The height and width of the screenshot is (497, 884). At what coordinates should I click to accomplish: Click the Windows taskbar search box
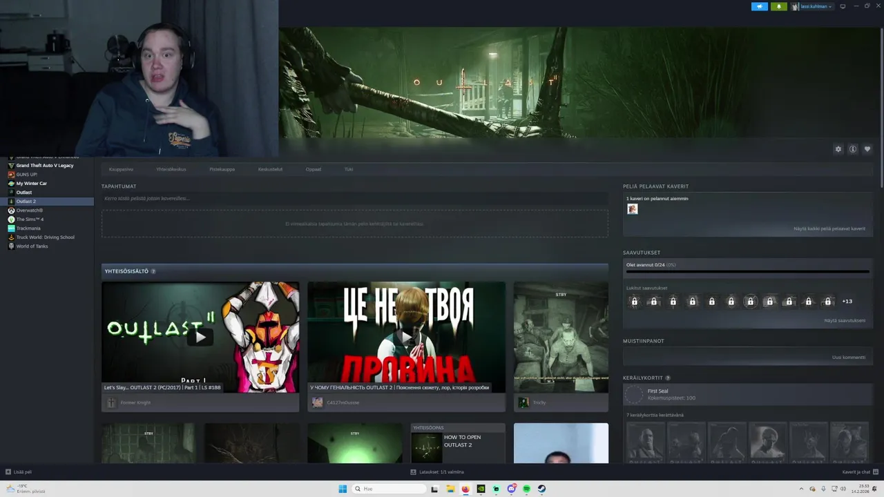[x=389, y=489]
